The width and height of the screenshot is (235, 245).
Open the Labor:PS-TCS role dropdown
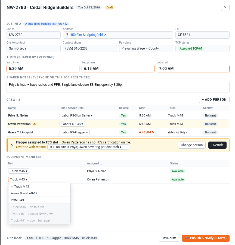[72, 124]
